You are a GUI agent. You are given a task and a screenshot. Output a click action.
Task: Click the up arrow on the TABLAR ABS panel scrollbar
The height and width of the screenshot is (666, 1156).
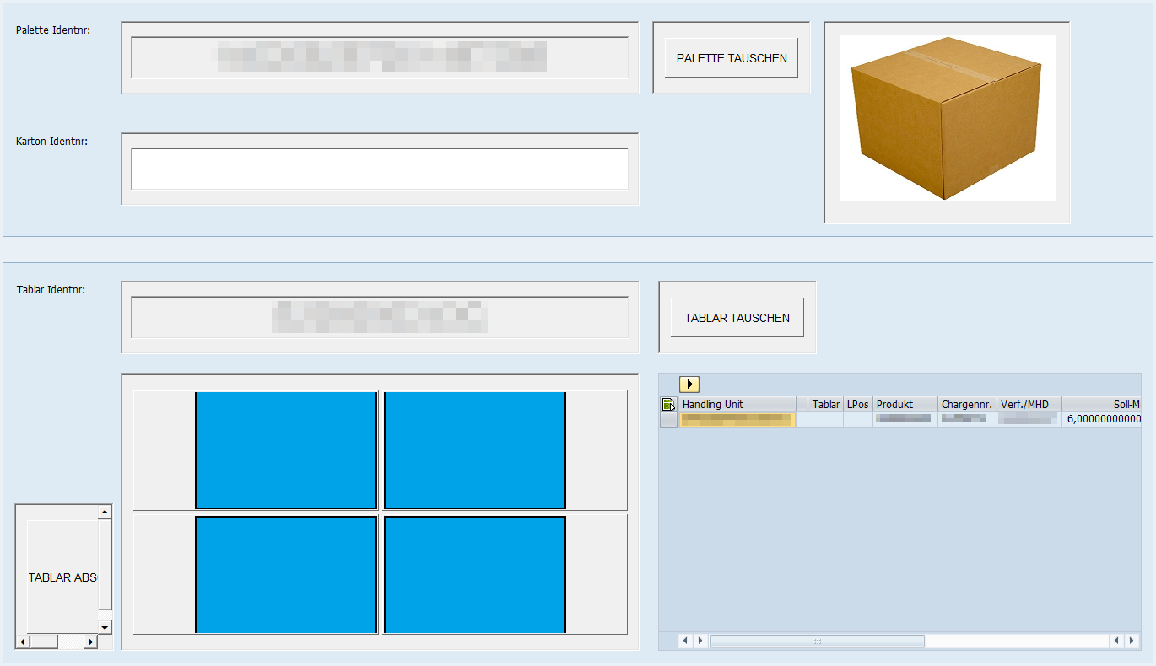[104, 510]
